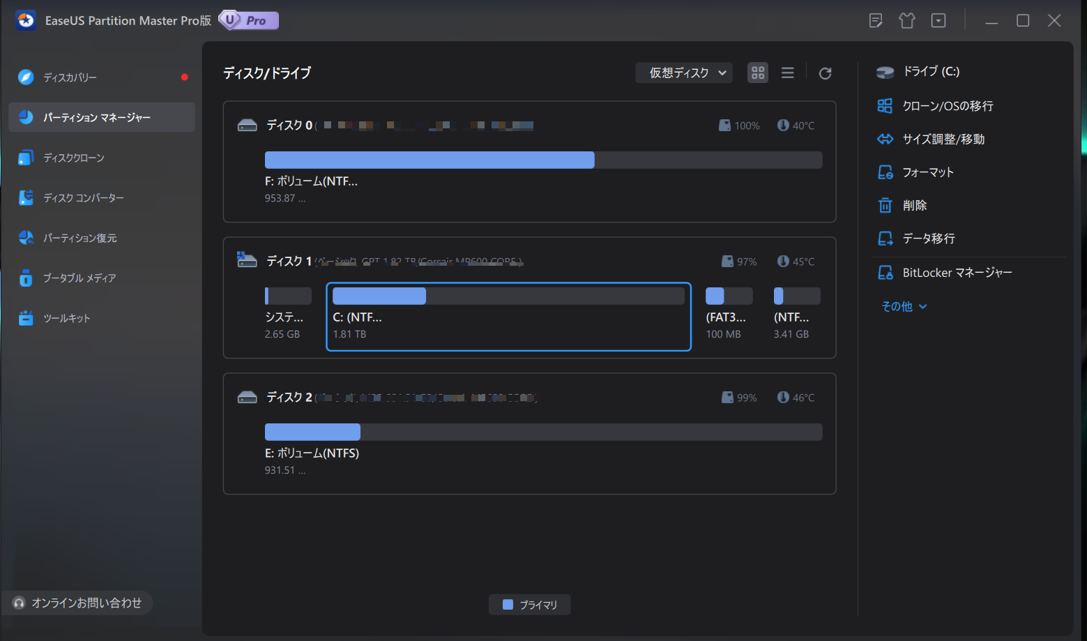This screenshot has width=1087, height=641.
Task: Switch to list view layout
Action: (x=787, y=73)
